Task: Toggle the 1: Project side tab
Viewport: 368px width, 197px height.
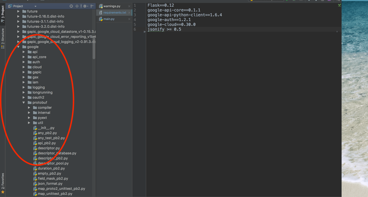Action: tap(3, 14)
